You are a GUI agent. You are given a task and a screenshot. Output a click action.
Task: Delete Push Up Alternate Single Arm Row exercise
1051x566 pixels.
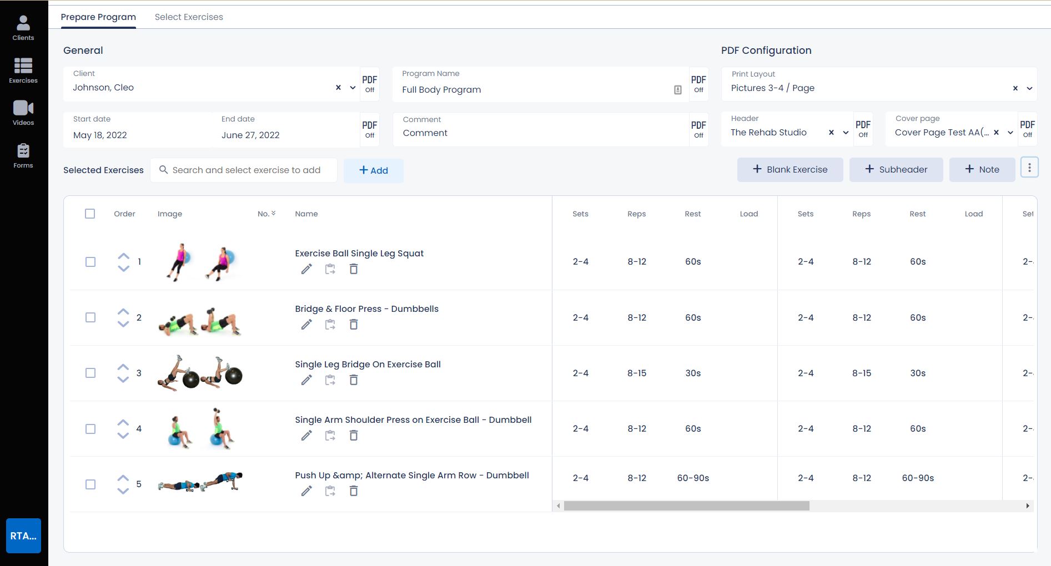(x=354, y=491)
